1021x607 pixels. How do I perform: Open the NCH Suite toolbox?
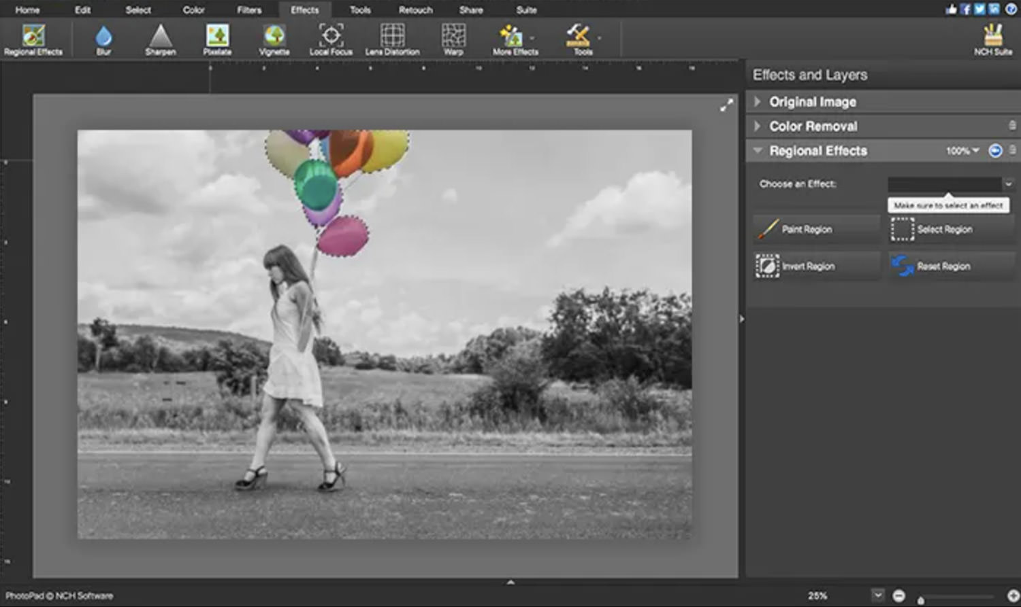click(x=992, y=39)
